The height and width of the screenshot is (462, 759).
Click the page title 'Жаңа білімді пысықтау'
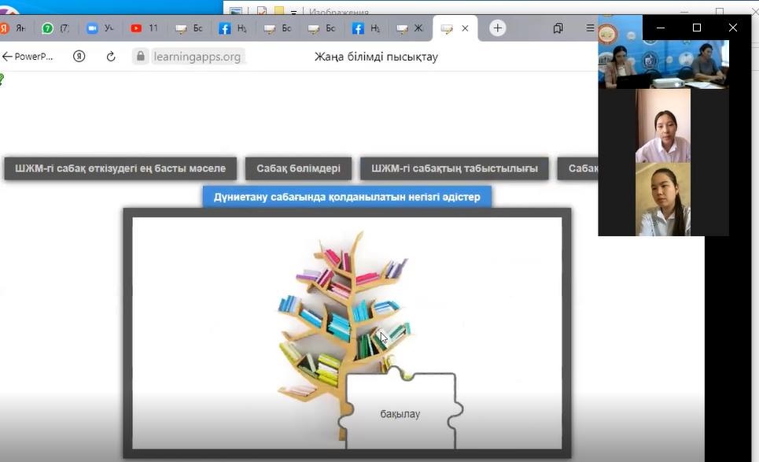(x=376, y=57)
